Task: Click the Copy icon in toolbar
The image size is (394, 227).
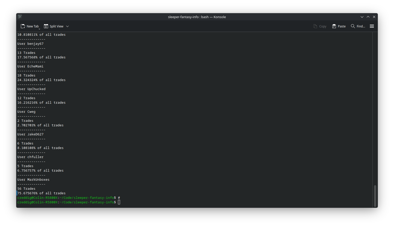Action: 315,26
